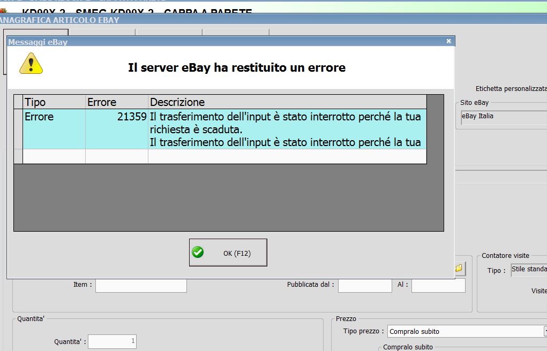Viewport: 547px width, 351px height.
Task: Click the Etichetta personalizzata label
Action: pos(511,89)
